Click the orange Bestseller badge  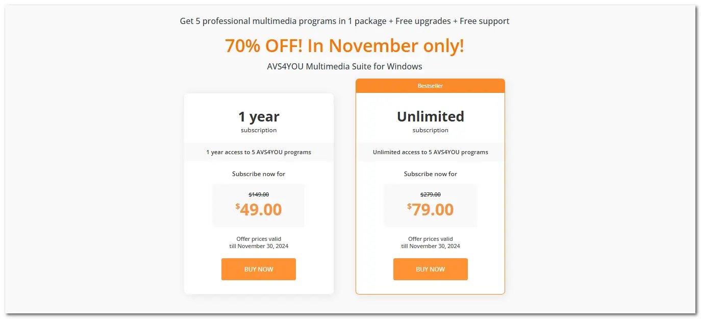(x=430, y=86)
